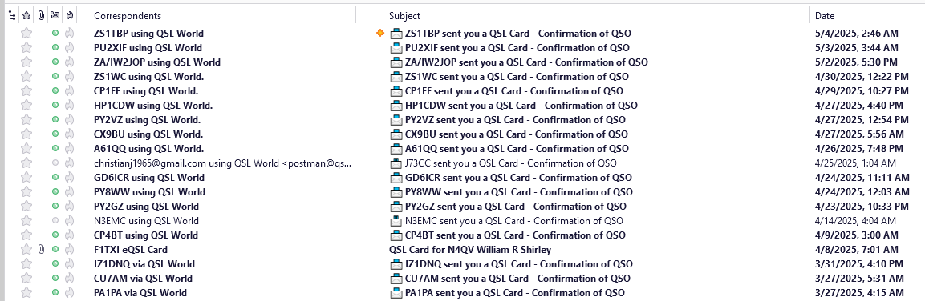Star the F1TXI eQSL Card message
Screen dimensions: 925x301
point(26,250)
